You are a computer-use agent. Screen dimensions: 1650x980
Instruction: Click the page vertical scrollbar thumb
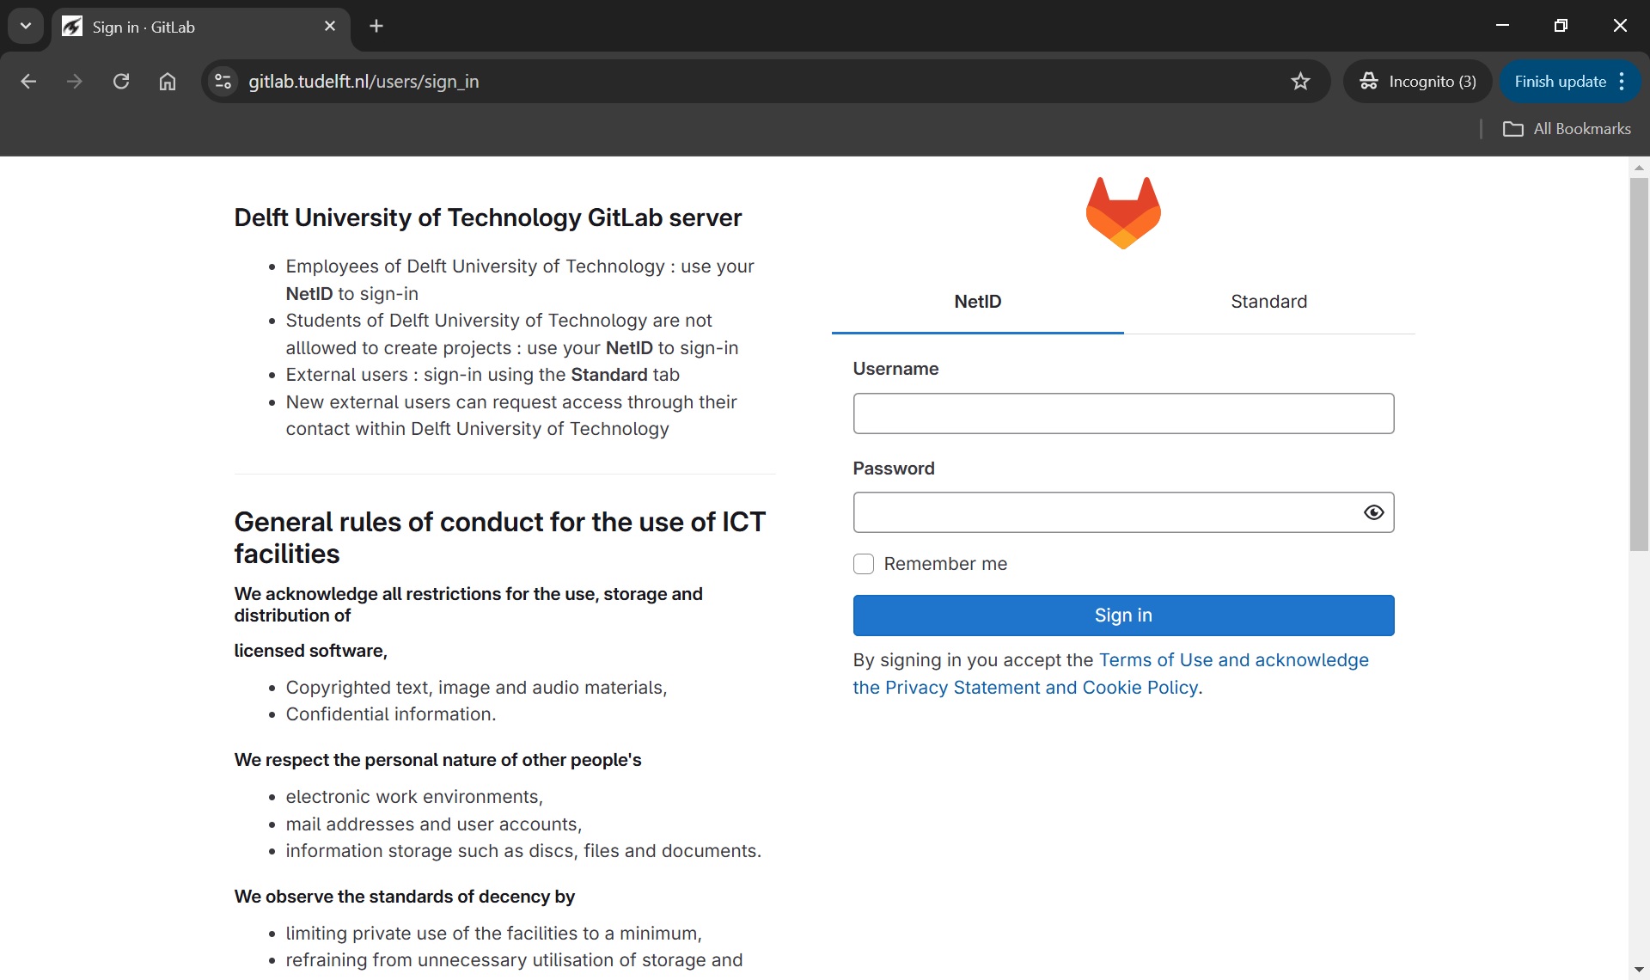[1639, 364]
